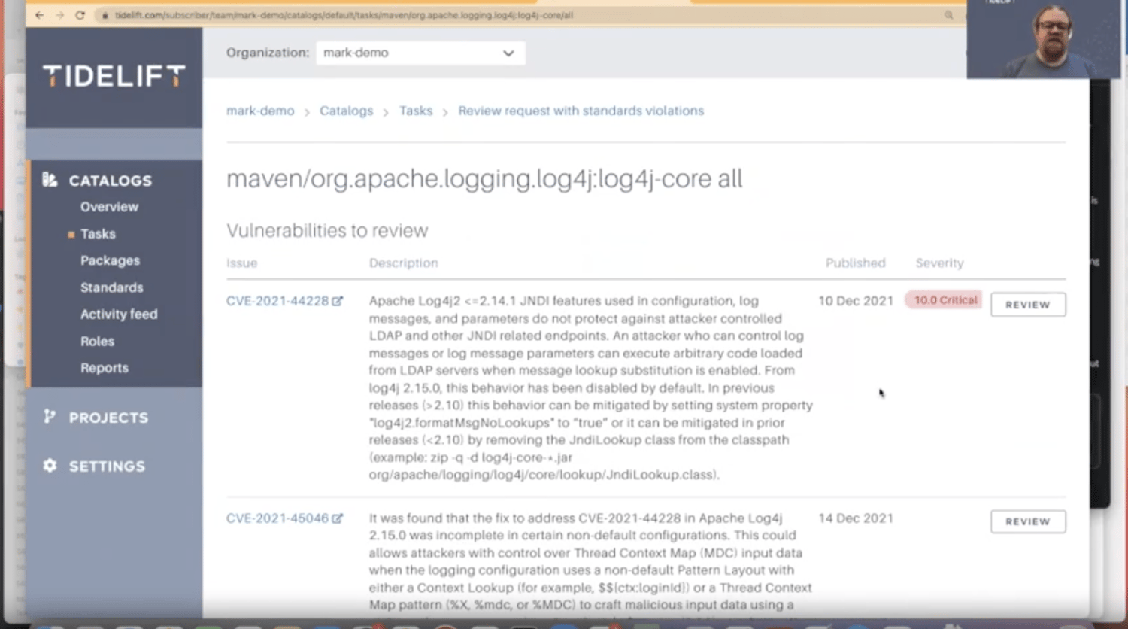Click the mark-demo breadcrumb link
The width and height of the screenshot is (1128, 629).
[260, 111]
